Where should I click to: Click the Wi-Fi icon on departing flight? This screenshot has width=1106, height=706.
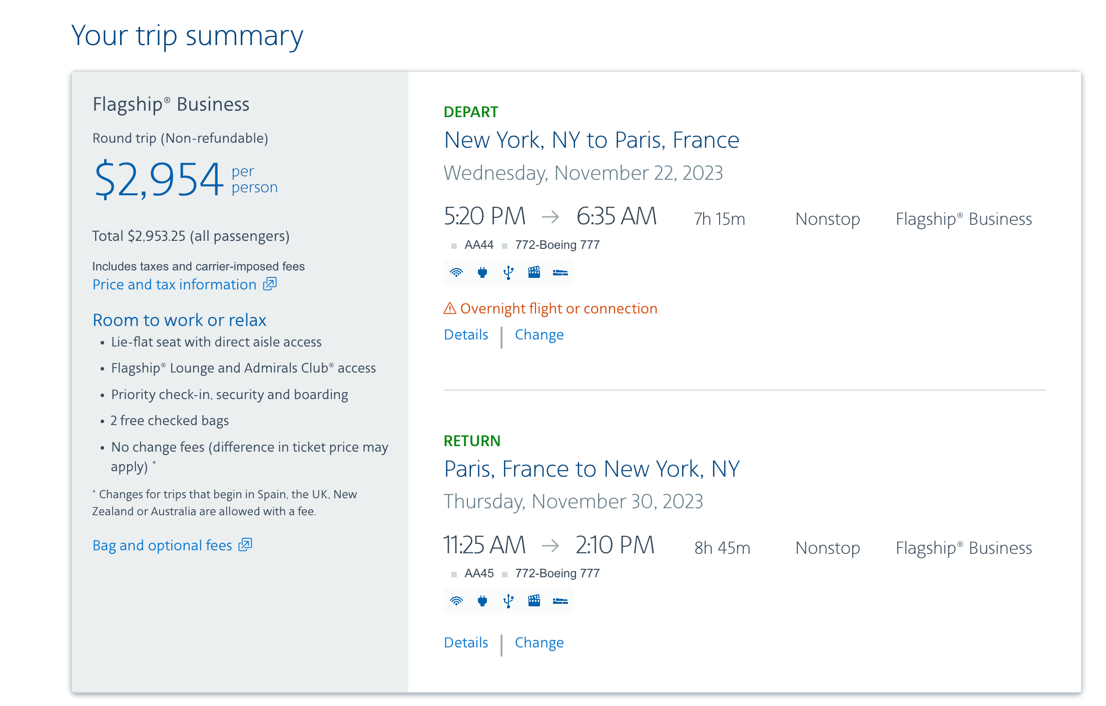[x=456, y=273]
